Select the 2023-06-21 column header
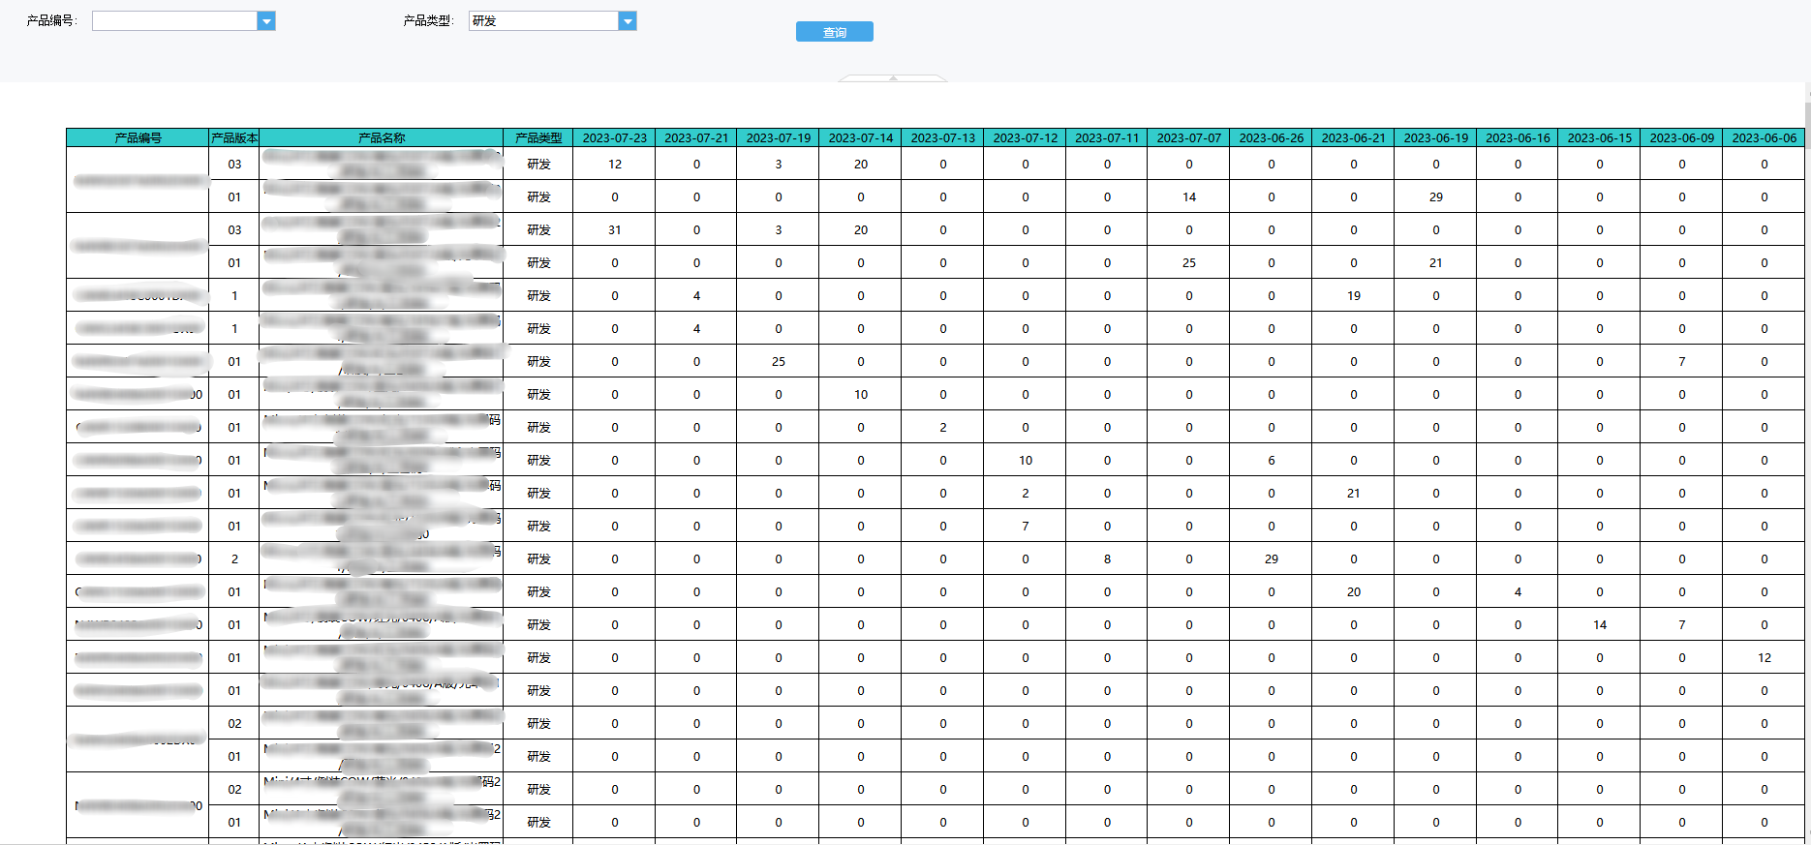Screen dimensions: 1811x845 (1354, 137)
